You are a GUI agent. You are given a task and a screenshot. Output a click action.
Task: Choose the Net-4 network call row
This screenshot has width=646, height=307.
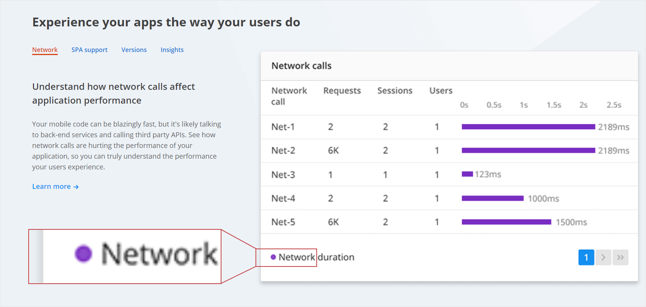tap(283, 198)
